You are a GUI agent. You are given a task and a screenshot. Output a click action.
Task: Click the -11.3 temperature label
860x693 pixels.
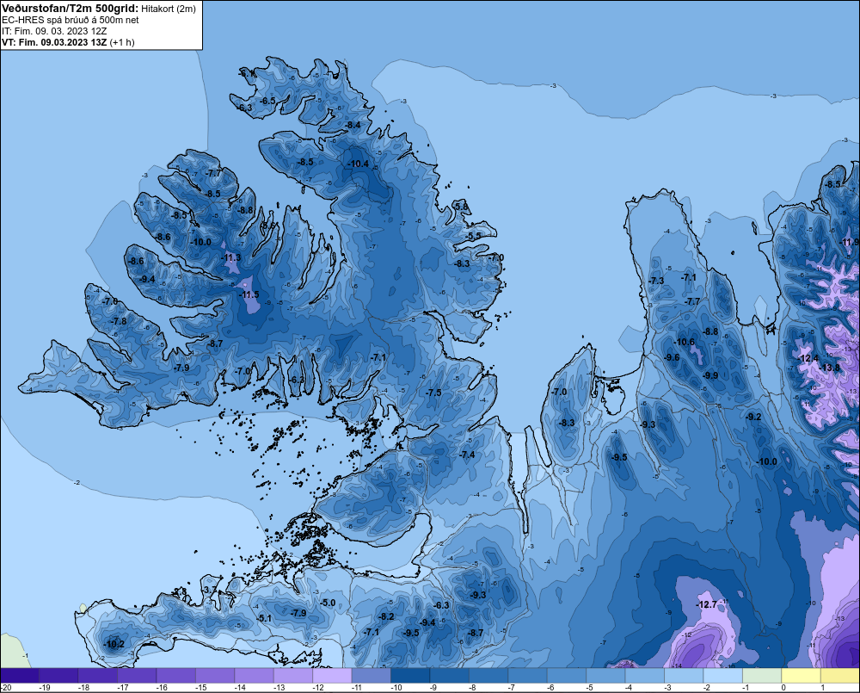231,257
